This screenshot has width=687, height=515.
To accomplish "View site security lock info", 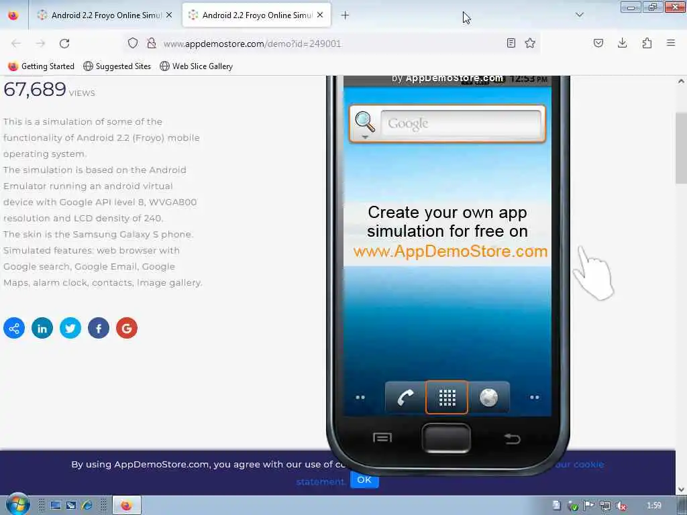I will coord(151,43).
